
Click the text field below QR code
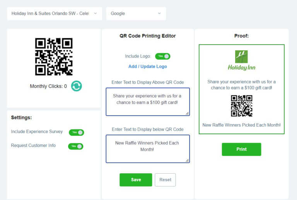click(148, 149)
